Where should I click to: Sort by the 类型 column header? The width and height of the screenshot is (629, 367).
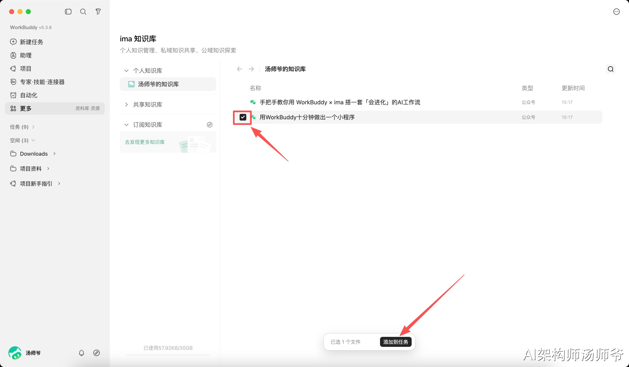[x=527, y=88]
